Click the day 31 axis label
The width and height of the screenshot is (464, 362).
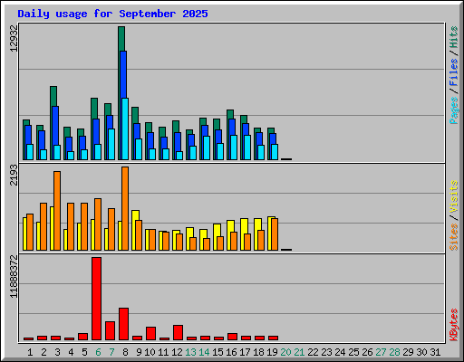(435, 352)
